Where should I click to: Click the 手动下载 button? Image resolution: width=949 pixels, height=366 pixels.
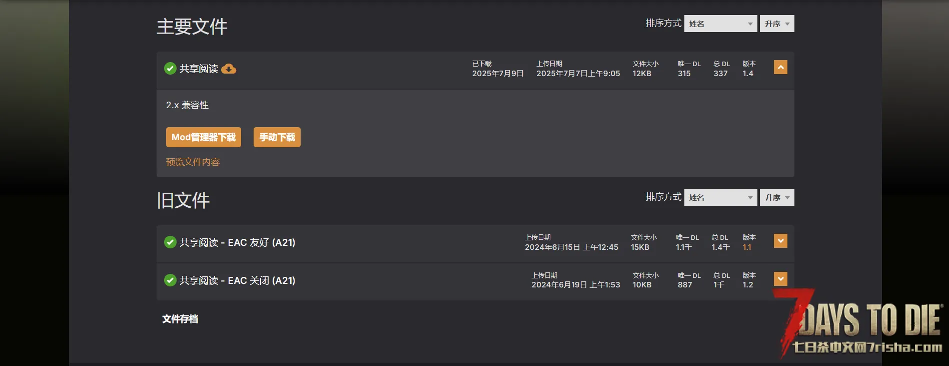pos(277,137)
